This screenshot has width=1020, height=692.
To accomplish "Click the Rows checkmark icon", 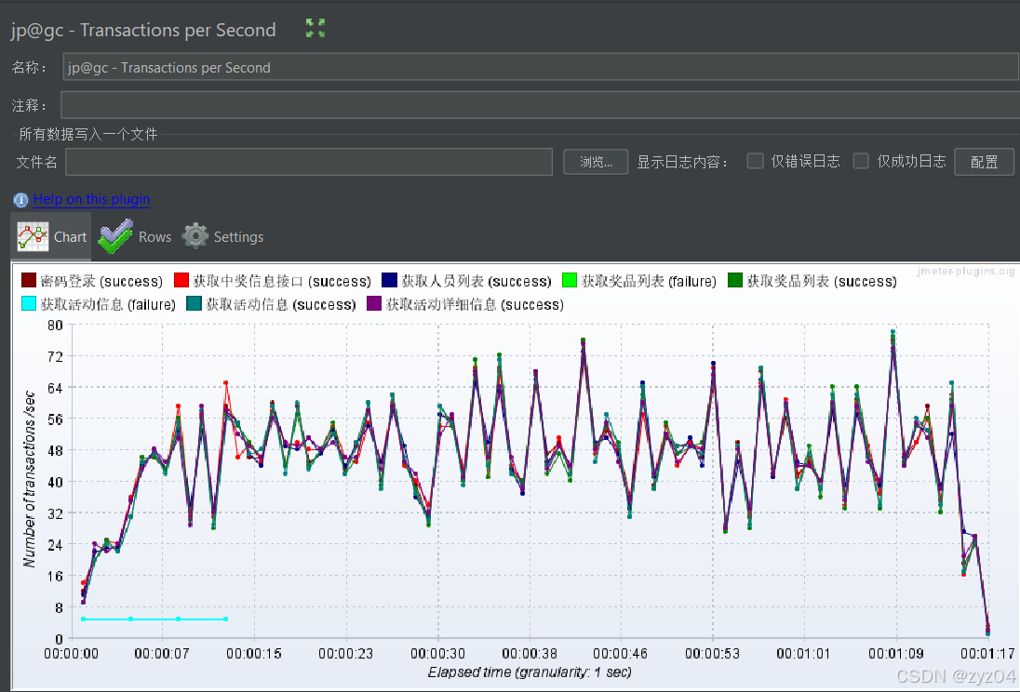I will pyautogui.click(x=115, y=237).
